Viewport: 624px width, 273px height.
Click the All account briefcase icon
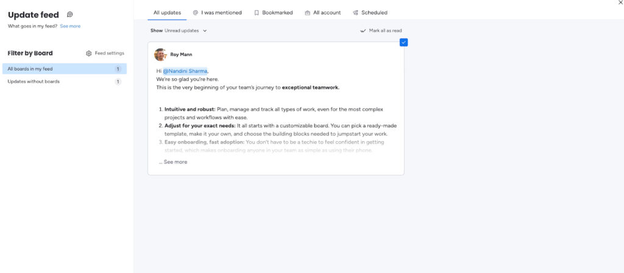(x=308, y=13)
